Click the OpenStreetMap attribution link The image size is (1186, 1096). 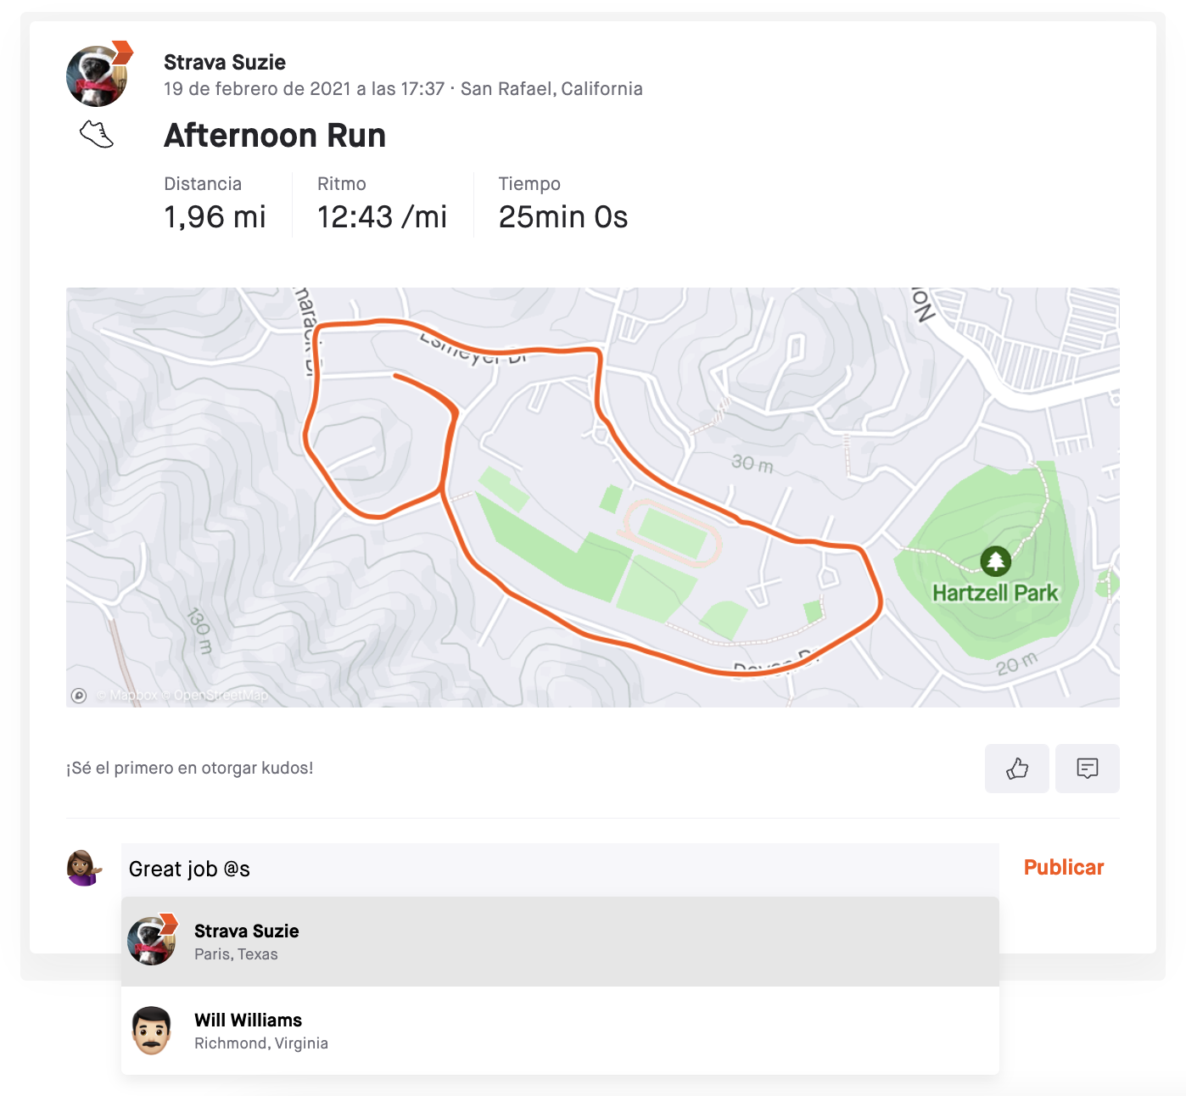click(x=219, y=696)
